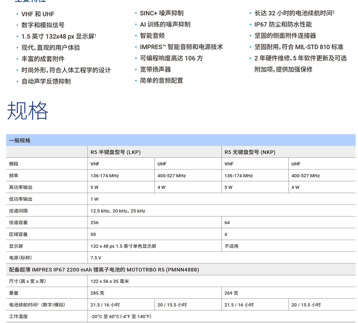Select the '区域容量' row label

tap(18, 234)
